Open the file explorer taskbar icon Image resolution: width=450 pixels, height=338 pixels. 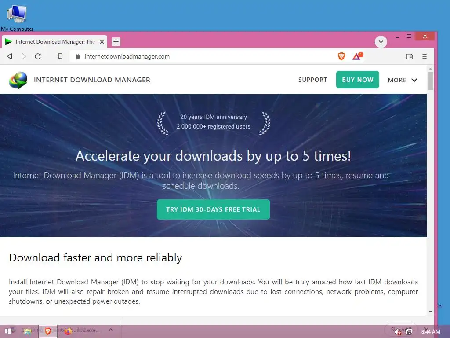tap(28, 332)
